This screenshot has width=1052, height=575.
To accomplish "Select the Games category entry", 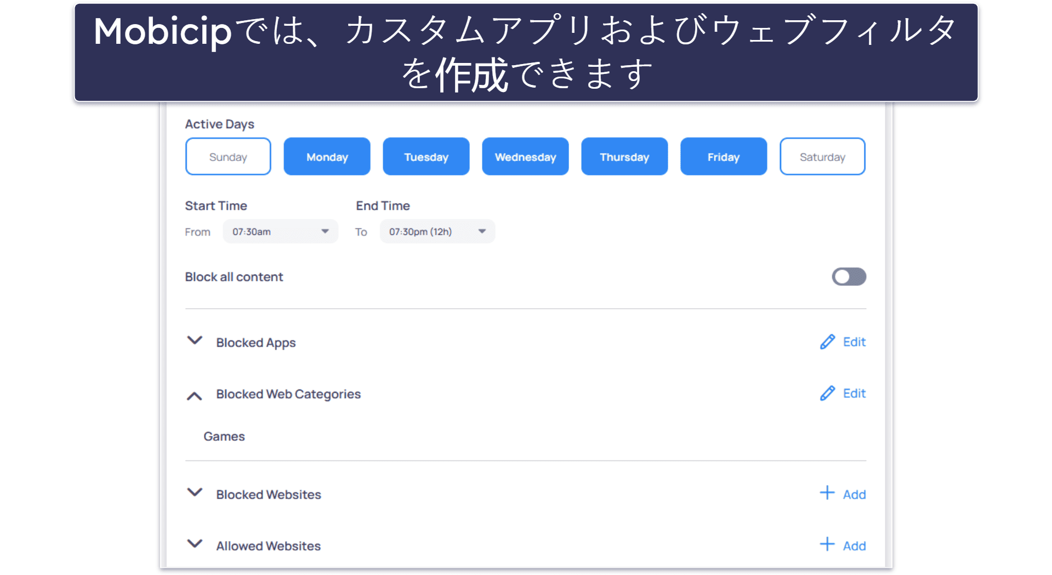I will pyautogui.click(x=224, y=436).
